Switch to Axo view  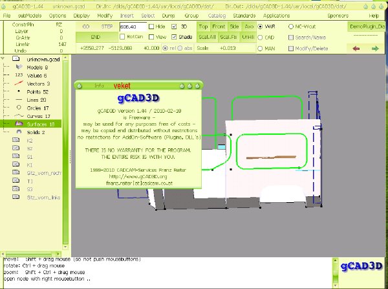point(249,27)
